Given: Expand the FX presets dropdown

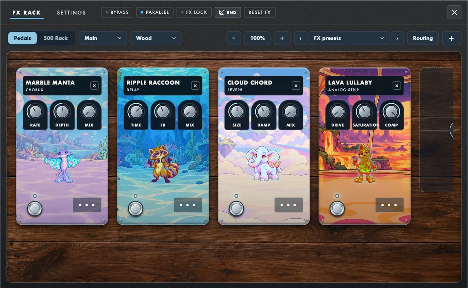Looking at the screenshot, I should (x=349, y=38).
